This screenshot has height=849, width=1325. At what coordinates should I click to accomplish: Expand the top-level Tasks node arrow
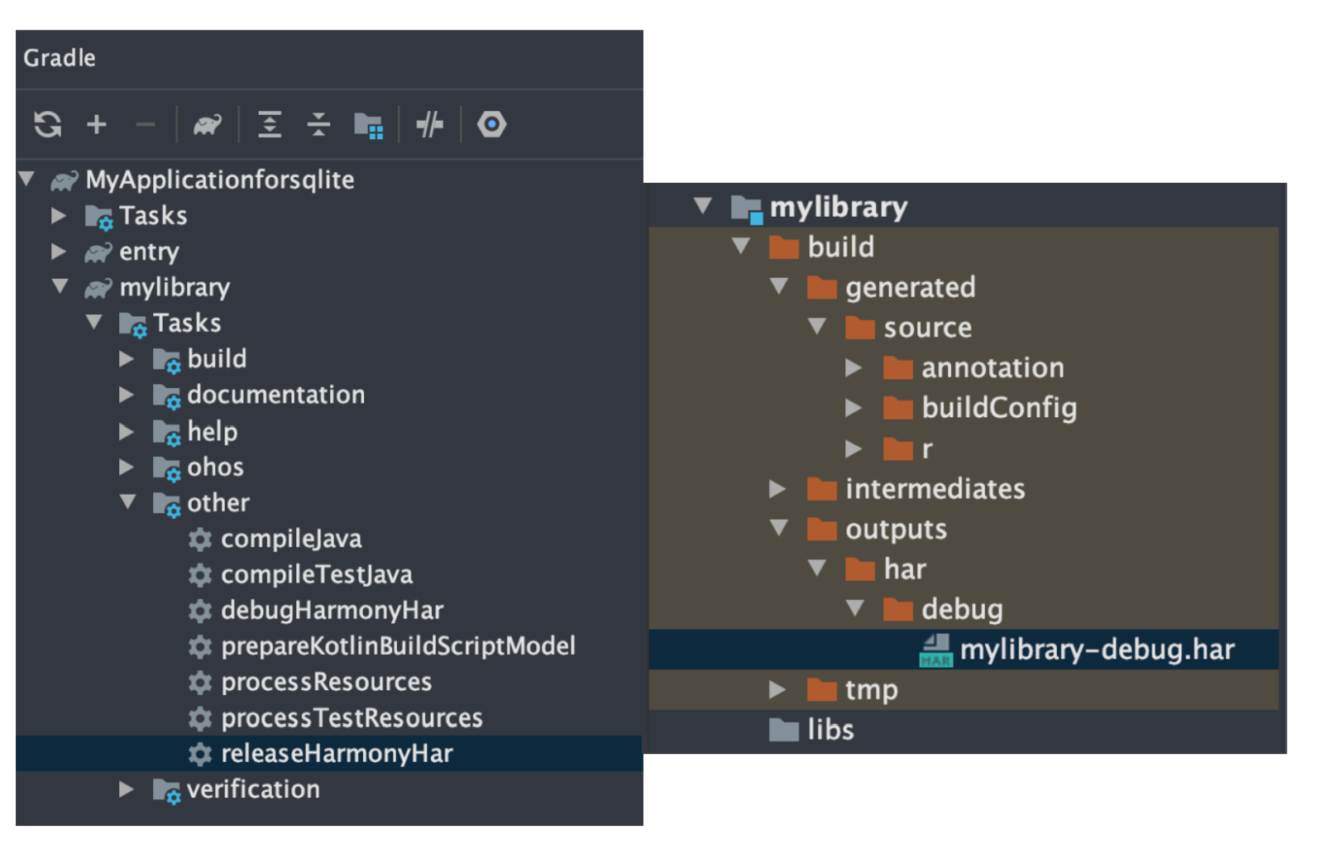(x=59, y=215)
